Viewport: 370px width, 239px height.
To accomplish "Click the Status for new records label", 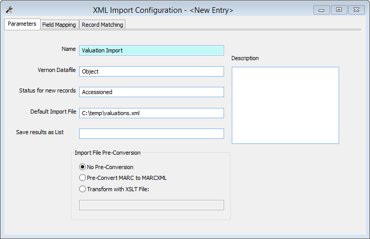I will 47,90.
